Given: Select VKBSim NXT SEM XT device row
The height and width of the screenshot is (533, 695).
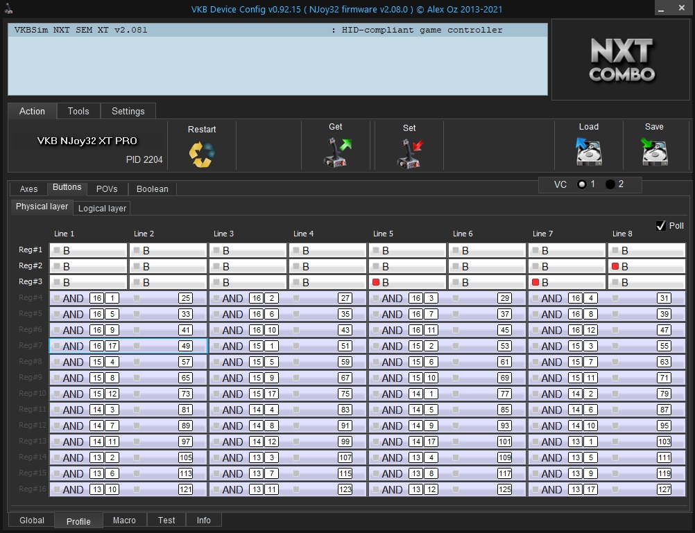Looking at the screenshot, I should click(x=278, y=30).
